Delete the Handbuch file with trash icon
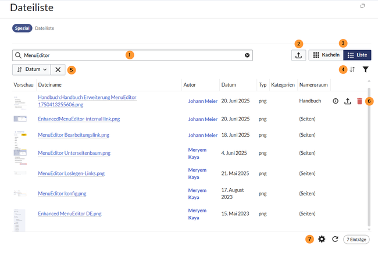 (x=359, y=101)
